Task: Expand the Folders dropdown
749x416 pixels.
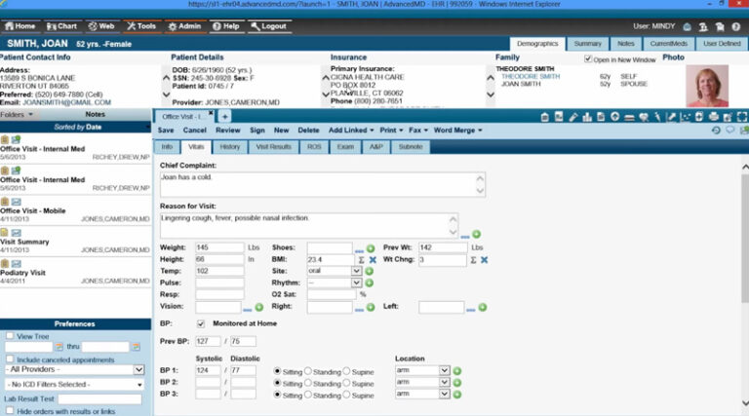Action: click(x=17, y=115)
